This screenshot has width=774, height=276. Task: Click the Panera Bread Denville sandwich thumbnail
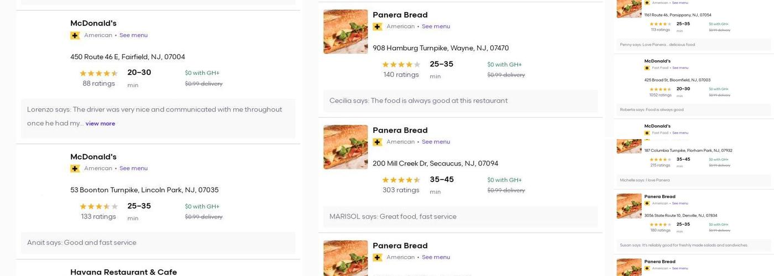click(x=629, y=206)
